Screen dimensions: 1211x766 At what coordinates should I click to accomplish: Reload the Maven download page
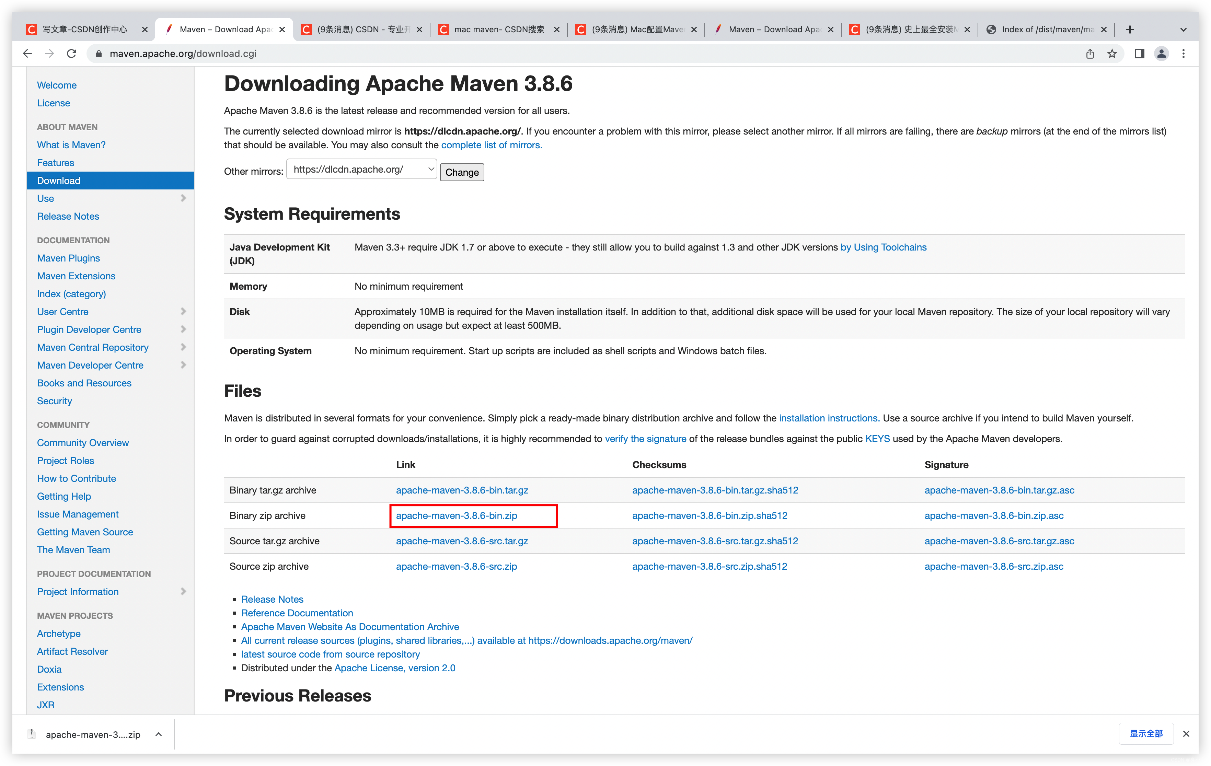click(x=71, y=53)
